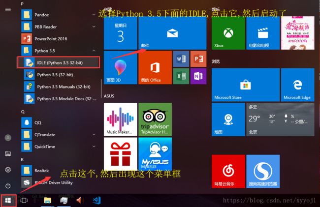Open Python 3.5 Manuals (32-bit)
The width and height of the screenshot is (320, 207).
(59, 87)
